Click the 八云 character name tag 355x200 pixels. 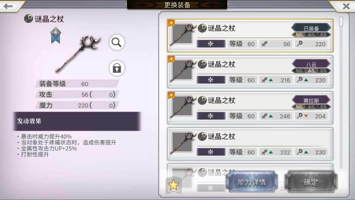[311, 64]
